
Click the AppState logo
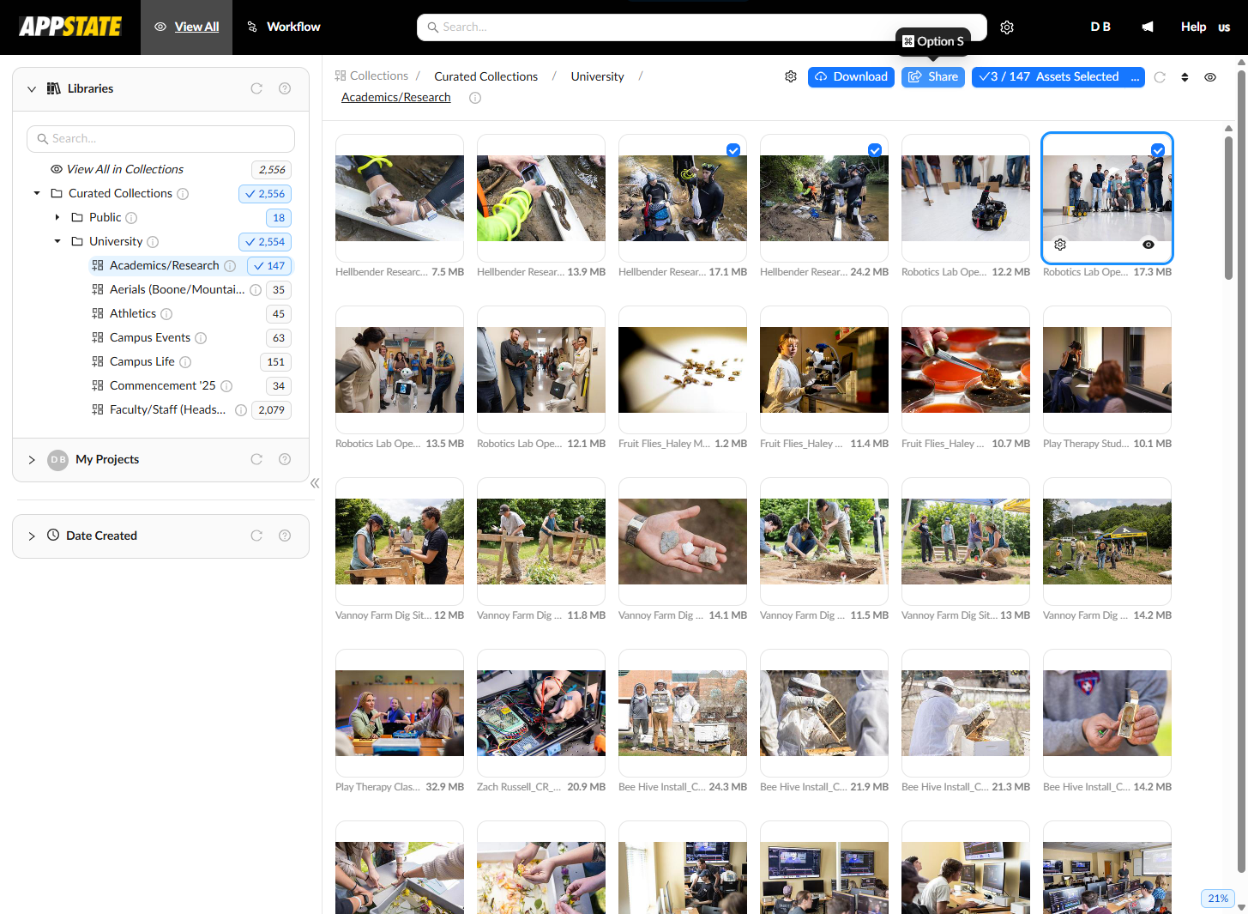coord(70,27)
